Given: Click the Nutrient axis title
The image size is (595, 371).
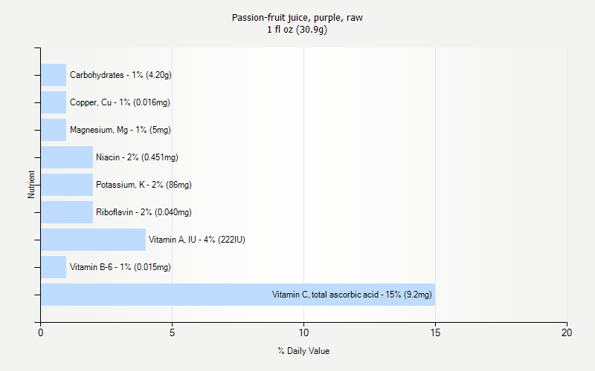Looking at the screenshot, I should (31, 184).
